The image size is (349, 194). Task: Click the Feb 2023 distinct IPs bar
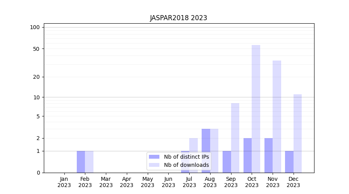click(81, 162)
